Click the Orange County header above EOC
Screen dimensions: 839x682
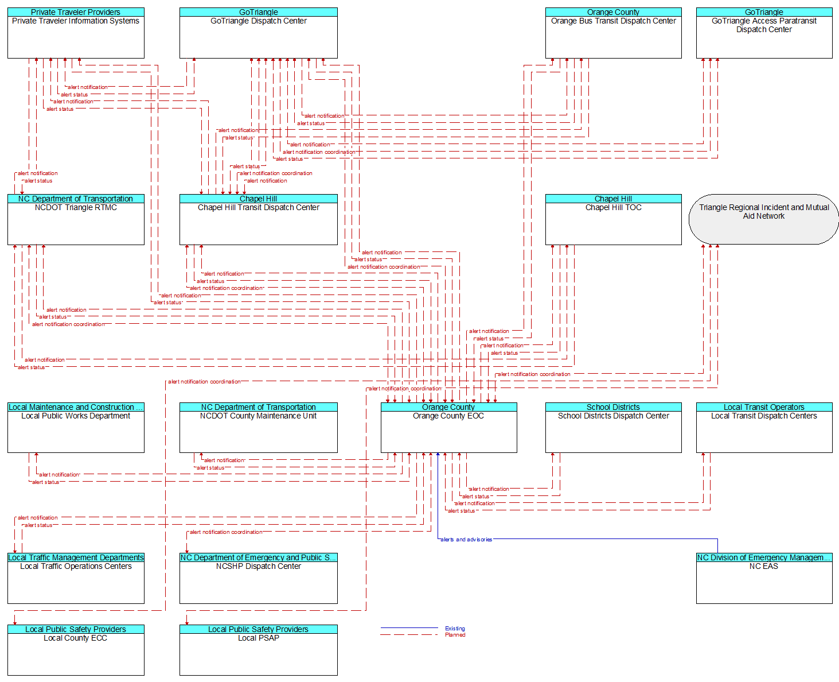(448, 407)
